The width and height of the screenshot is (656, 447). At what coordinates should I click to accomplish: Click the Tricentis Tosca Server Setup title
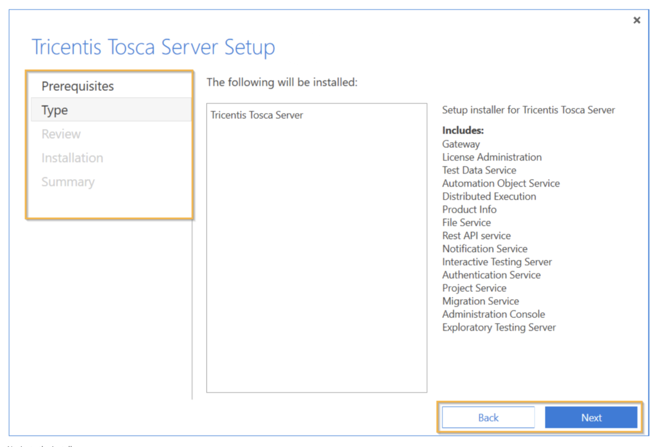pos(153,46)
